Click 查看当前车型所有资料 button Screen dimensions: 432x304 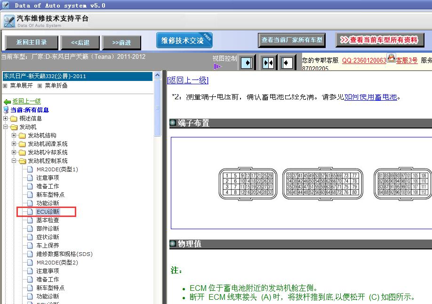point(380,40)
